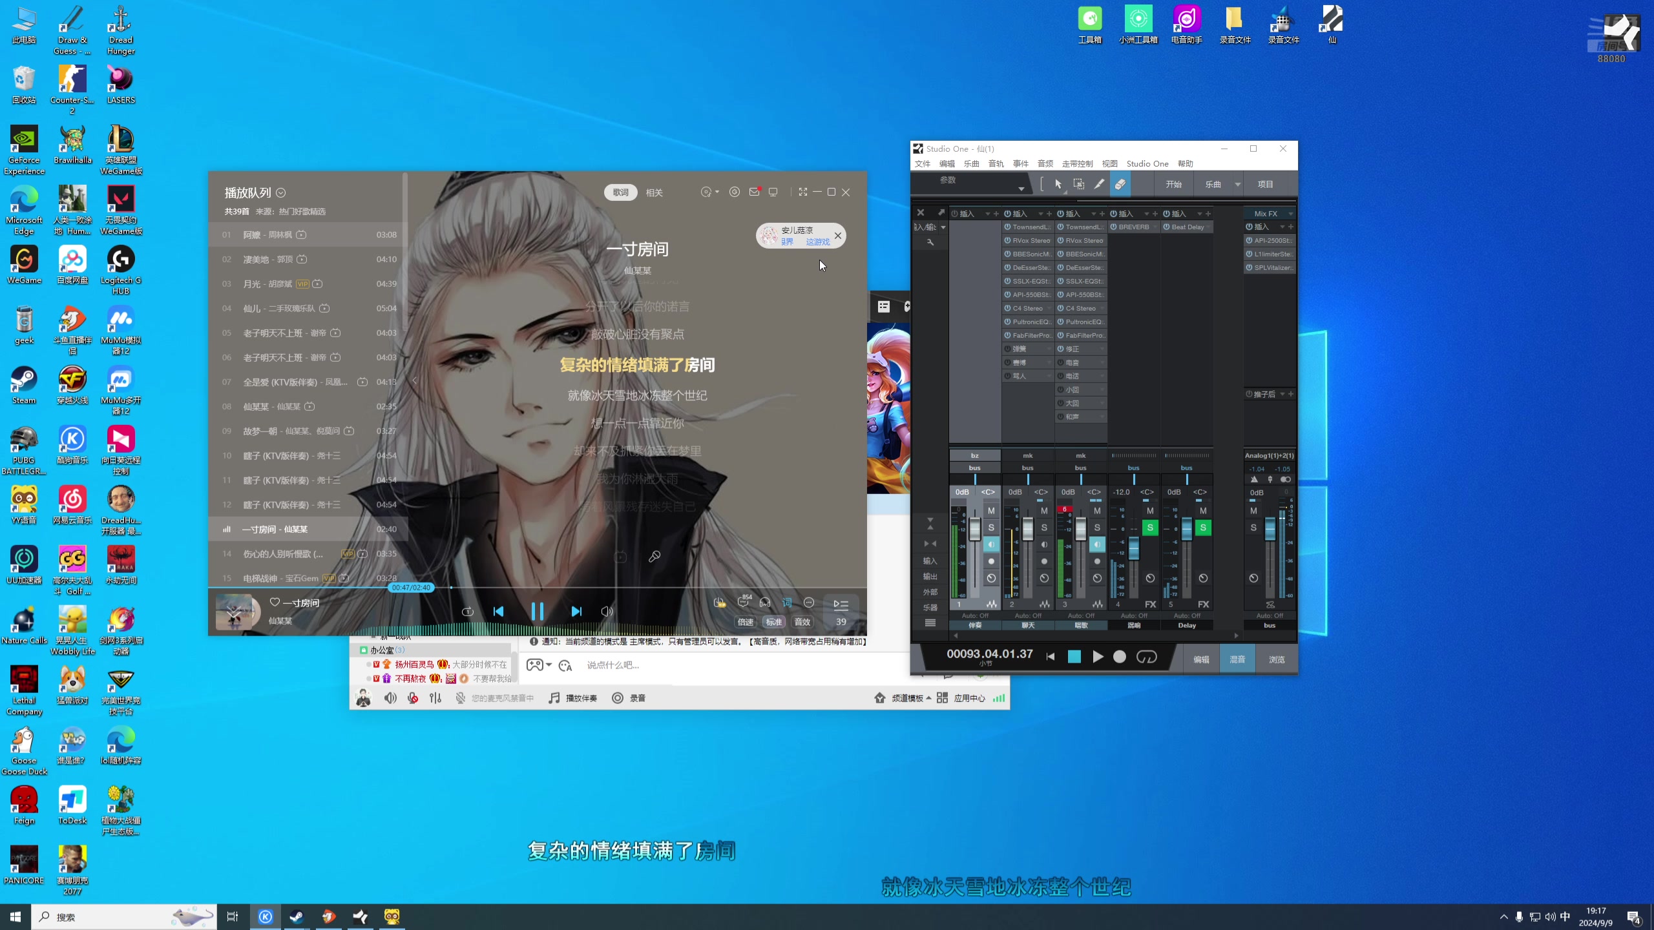This screenshot has height=930, width=1654.
Task: Open the 音效 sound effects button
Action: tap(802, 622)
